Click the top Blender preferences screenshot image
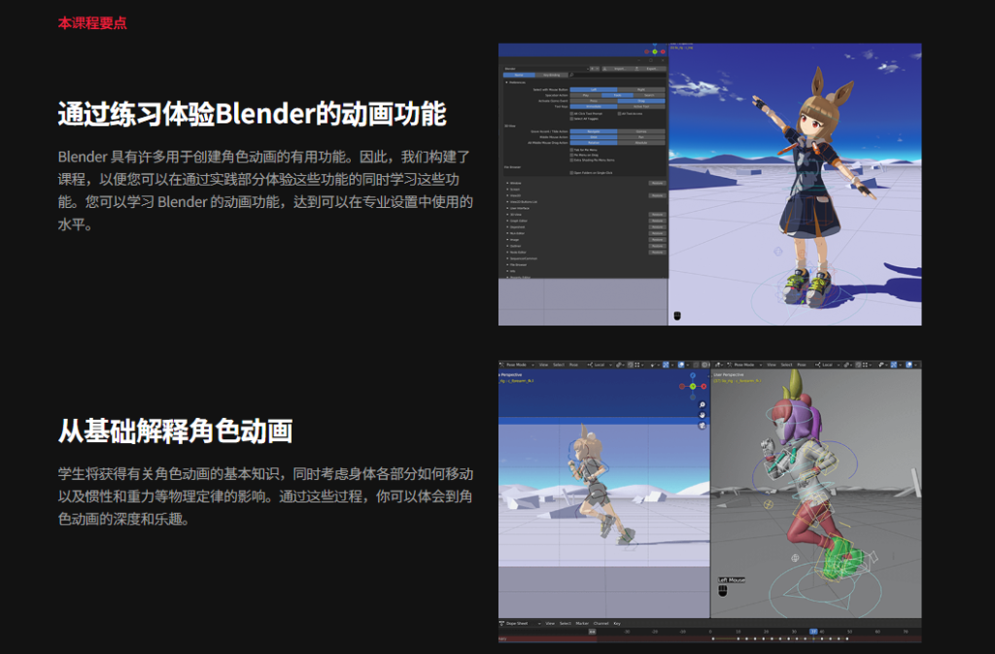995x654 pixels. 710,184
